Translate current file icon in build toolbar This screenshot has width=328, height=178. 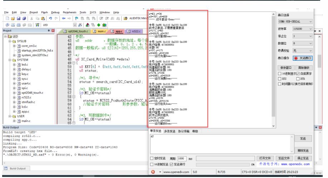(x=7, y=25)
